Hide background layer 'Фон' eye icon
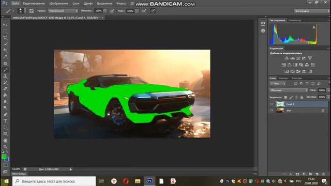 pyautogui.click(x=272, y=110)
